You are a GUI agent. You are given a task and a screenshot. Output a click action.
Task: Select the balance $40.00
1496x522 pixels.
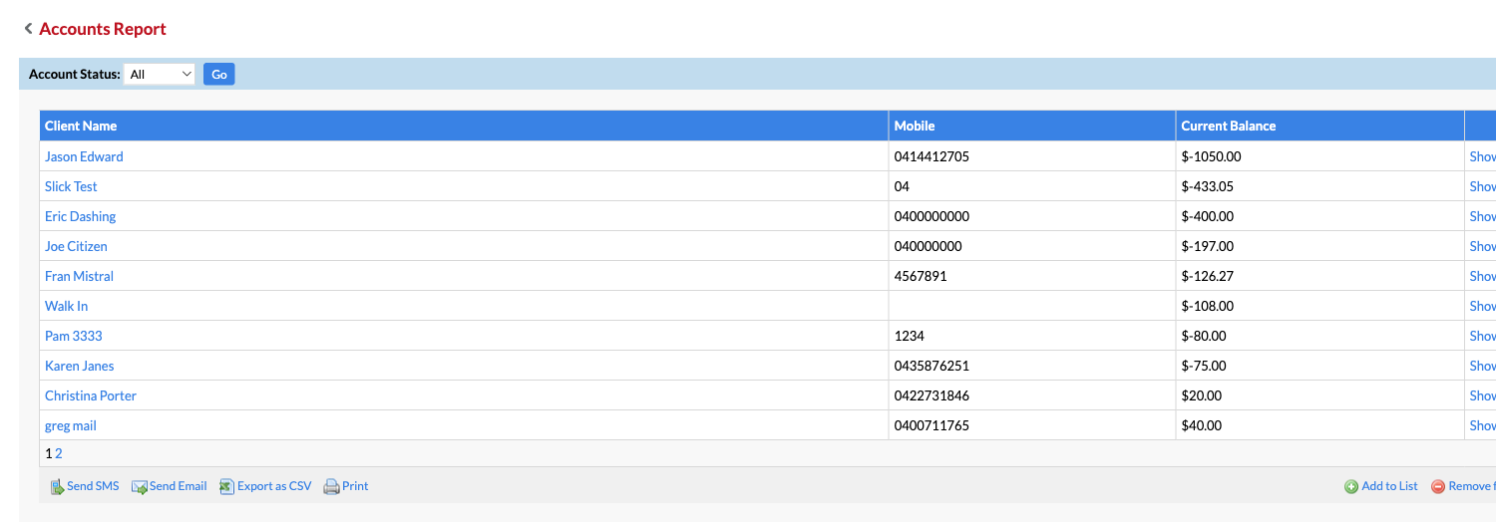[1202, 425]
